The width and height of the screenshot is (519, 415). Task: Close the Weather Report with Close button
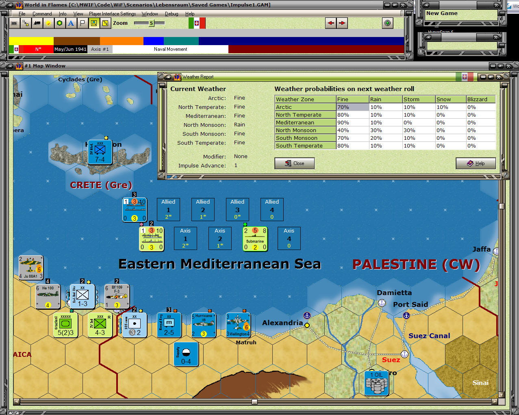[295, 163]
